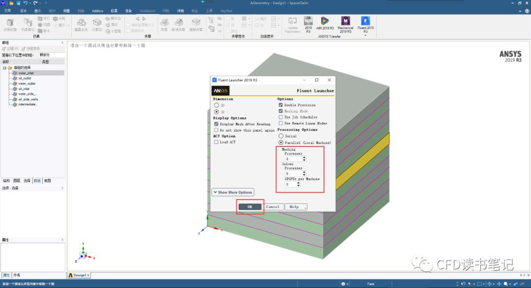Click pin icon on 群组 panel header
This screenshot has width=531, height=288.
[x=62, y=43]
